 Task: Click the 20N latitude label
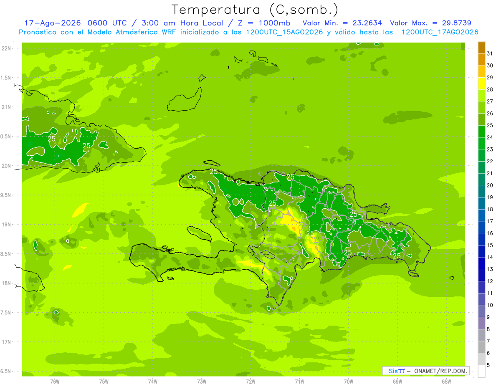coord(6,166)
